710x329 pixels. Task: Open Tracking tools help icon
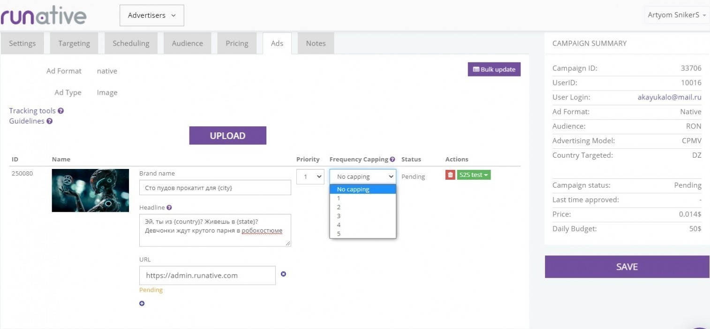(x=61, y=111)
